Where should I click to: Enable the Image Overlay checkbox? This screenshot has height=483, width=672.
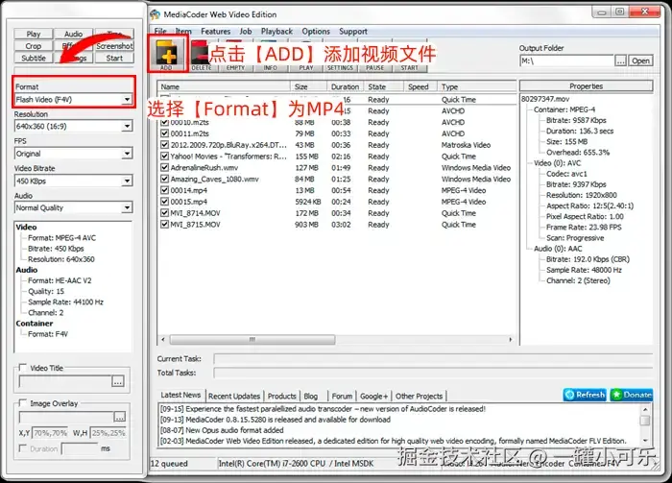[23, 403]
